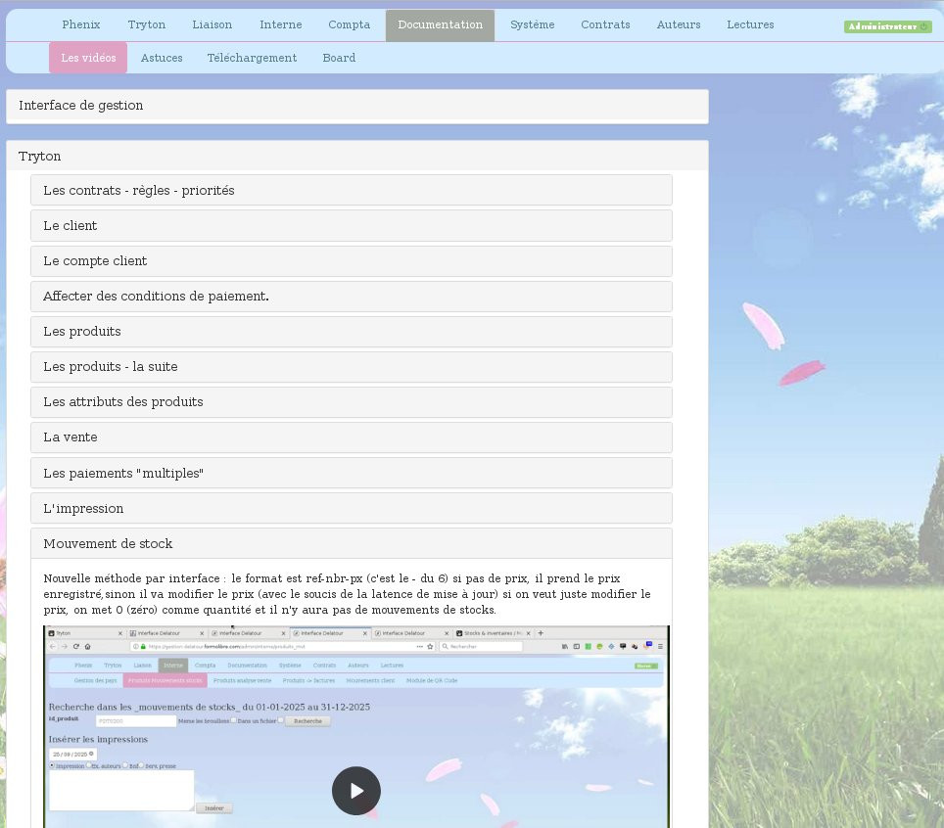Image resolution: width=944 pixels, height=828 pixels.
Task: Open the Administrateur dropdown menu
Action: [x=886, y=26]
